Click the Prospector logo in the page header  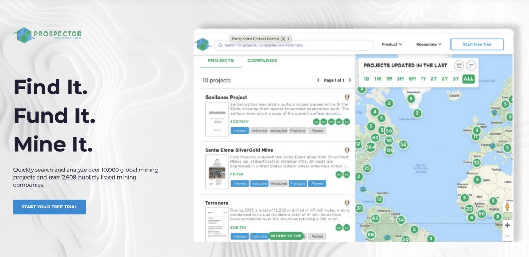tap(49, 35)
